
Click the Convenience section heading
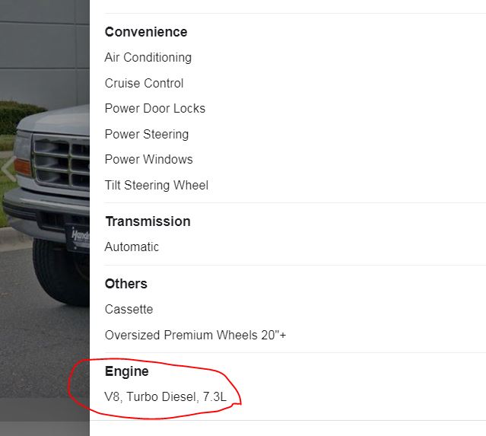pyautogui.click(x=146, y=32)
